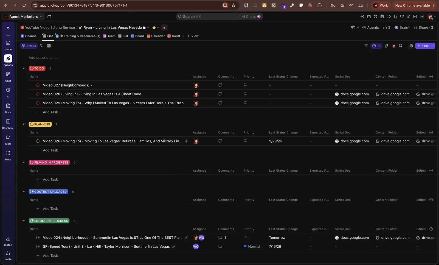
Task: Open the task search magnifier icon
Action: (x=401, y=46)
